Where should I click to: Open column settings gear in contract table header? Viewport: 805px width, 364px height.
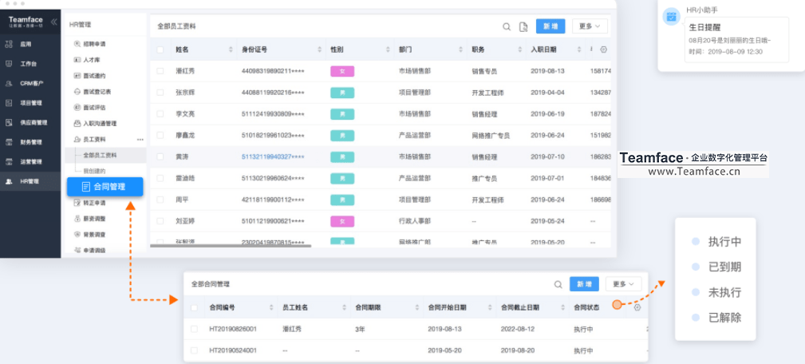[x=637, y=307]
